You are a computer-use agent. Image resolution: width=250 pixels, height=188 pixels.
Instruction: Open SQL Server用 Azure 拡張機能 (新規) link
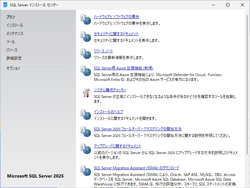pyautogui.click(x=123, y=68)
